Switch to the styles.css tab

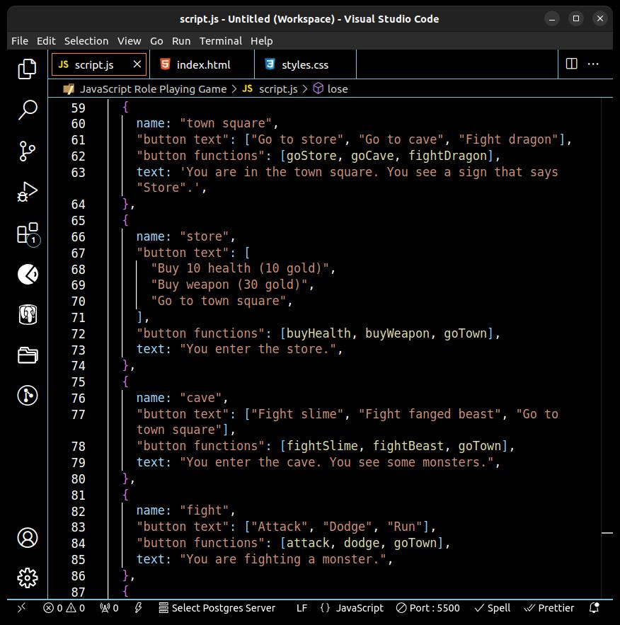305,64
